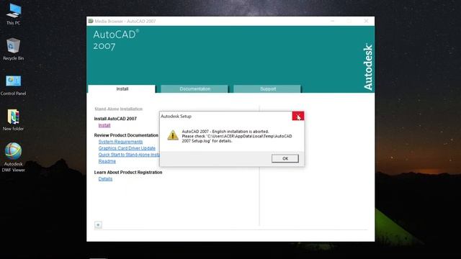This screenshot has height=259, width=461.
Task: Open the New folder icon
Action: 13,120
